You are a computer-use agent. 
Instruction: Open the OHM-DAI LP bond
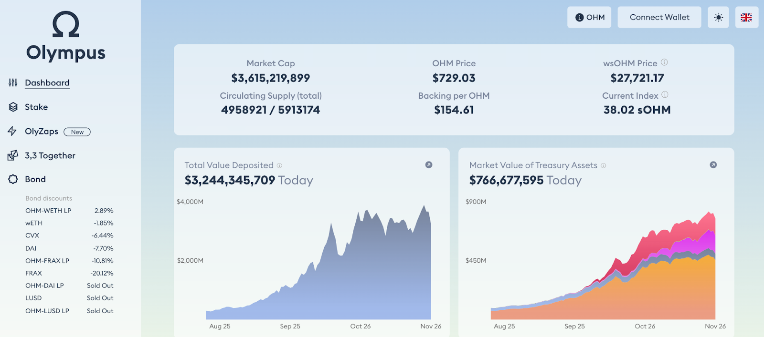pos(69,286)
